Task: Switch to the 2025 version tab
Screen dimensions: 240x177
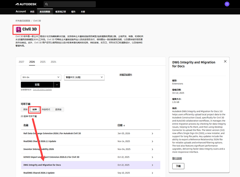Action: (43, 62)
